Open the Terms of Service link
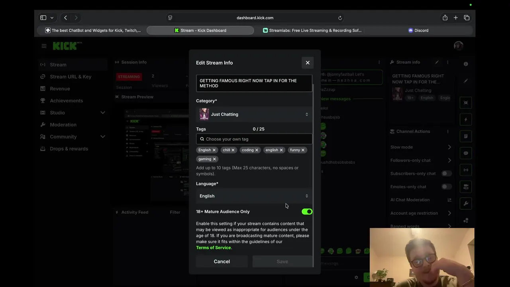Screen dimensions: 510x287 pos(213,248)
